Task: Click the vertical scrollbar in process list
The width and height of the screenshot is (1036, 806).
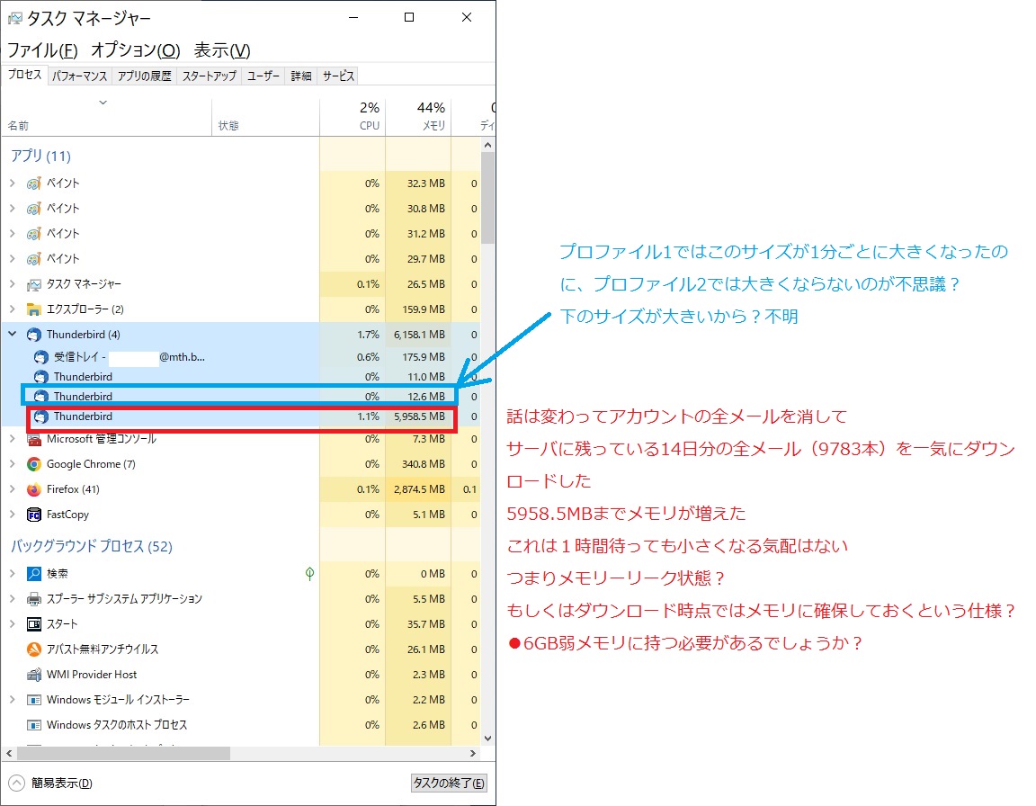Action: click(487, 198)
